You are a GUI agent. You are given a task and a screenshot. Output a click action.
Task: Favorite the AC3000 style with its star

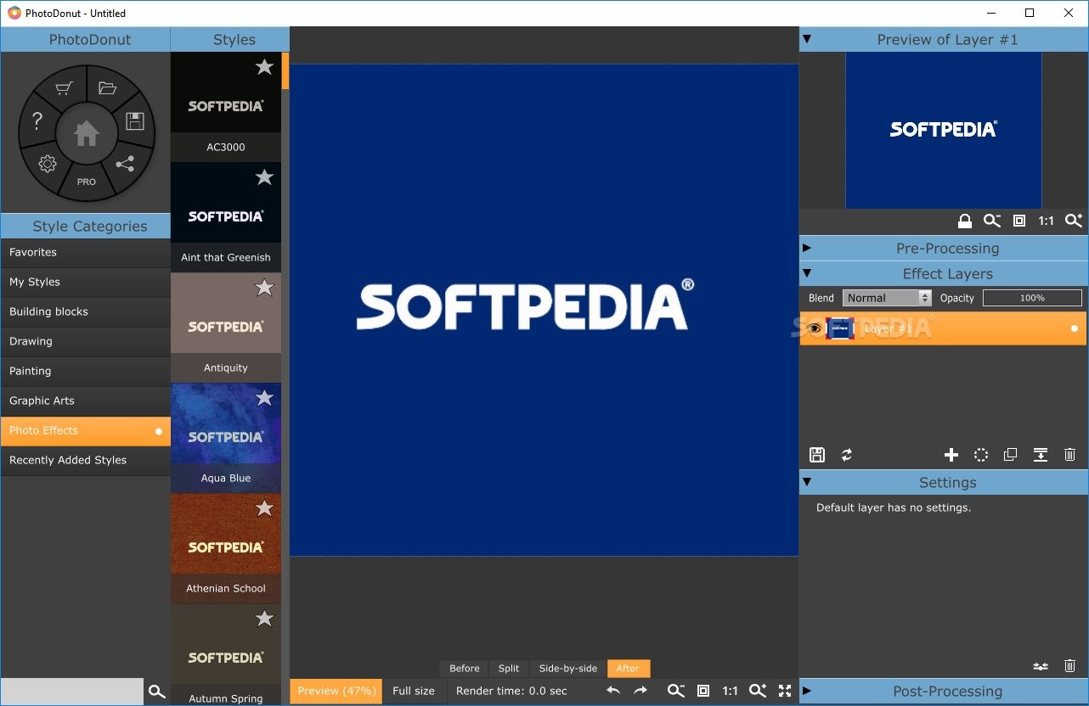(265, 67)
